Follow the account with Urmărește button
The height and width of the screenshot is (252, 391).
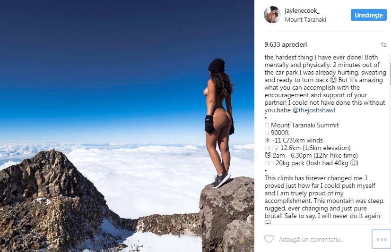[x=369, y=15]
